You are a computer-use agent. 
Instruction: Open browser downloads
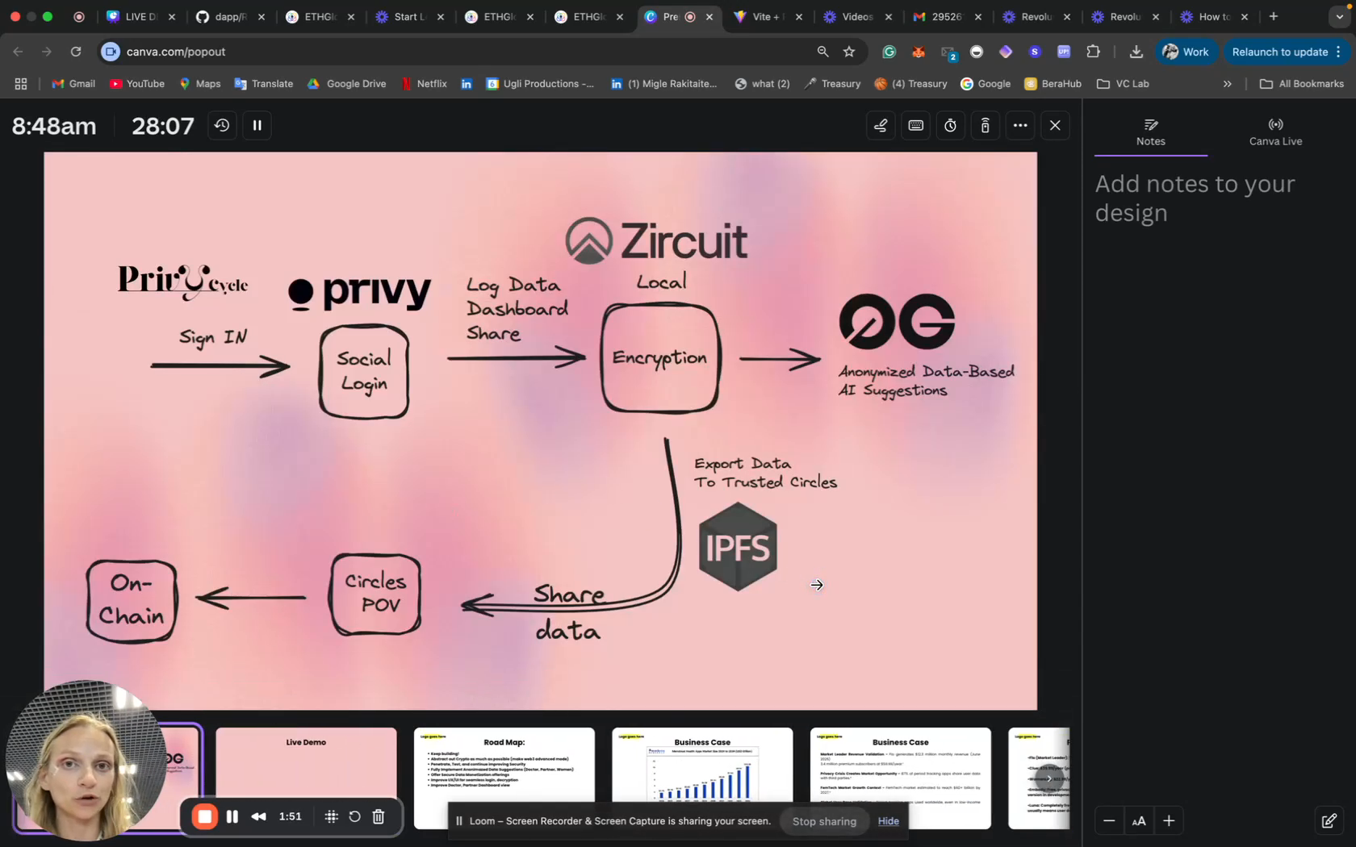click(x=1136, y=52)
